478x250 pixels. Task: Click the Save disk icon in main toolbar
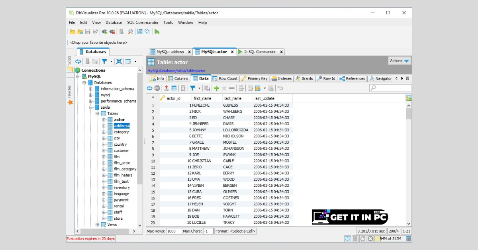(88, 32)
